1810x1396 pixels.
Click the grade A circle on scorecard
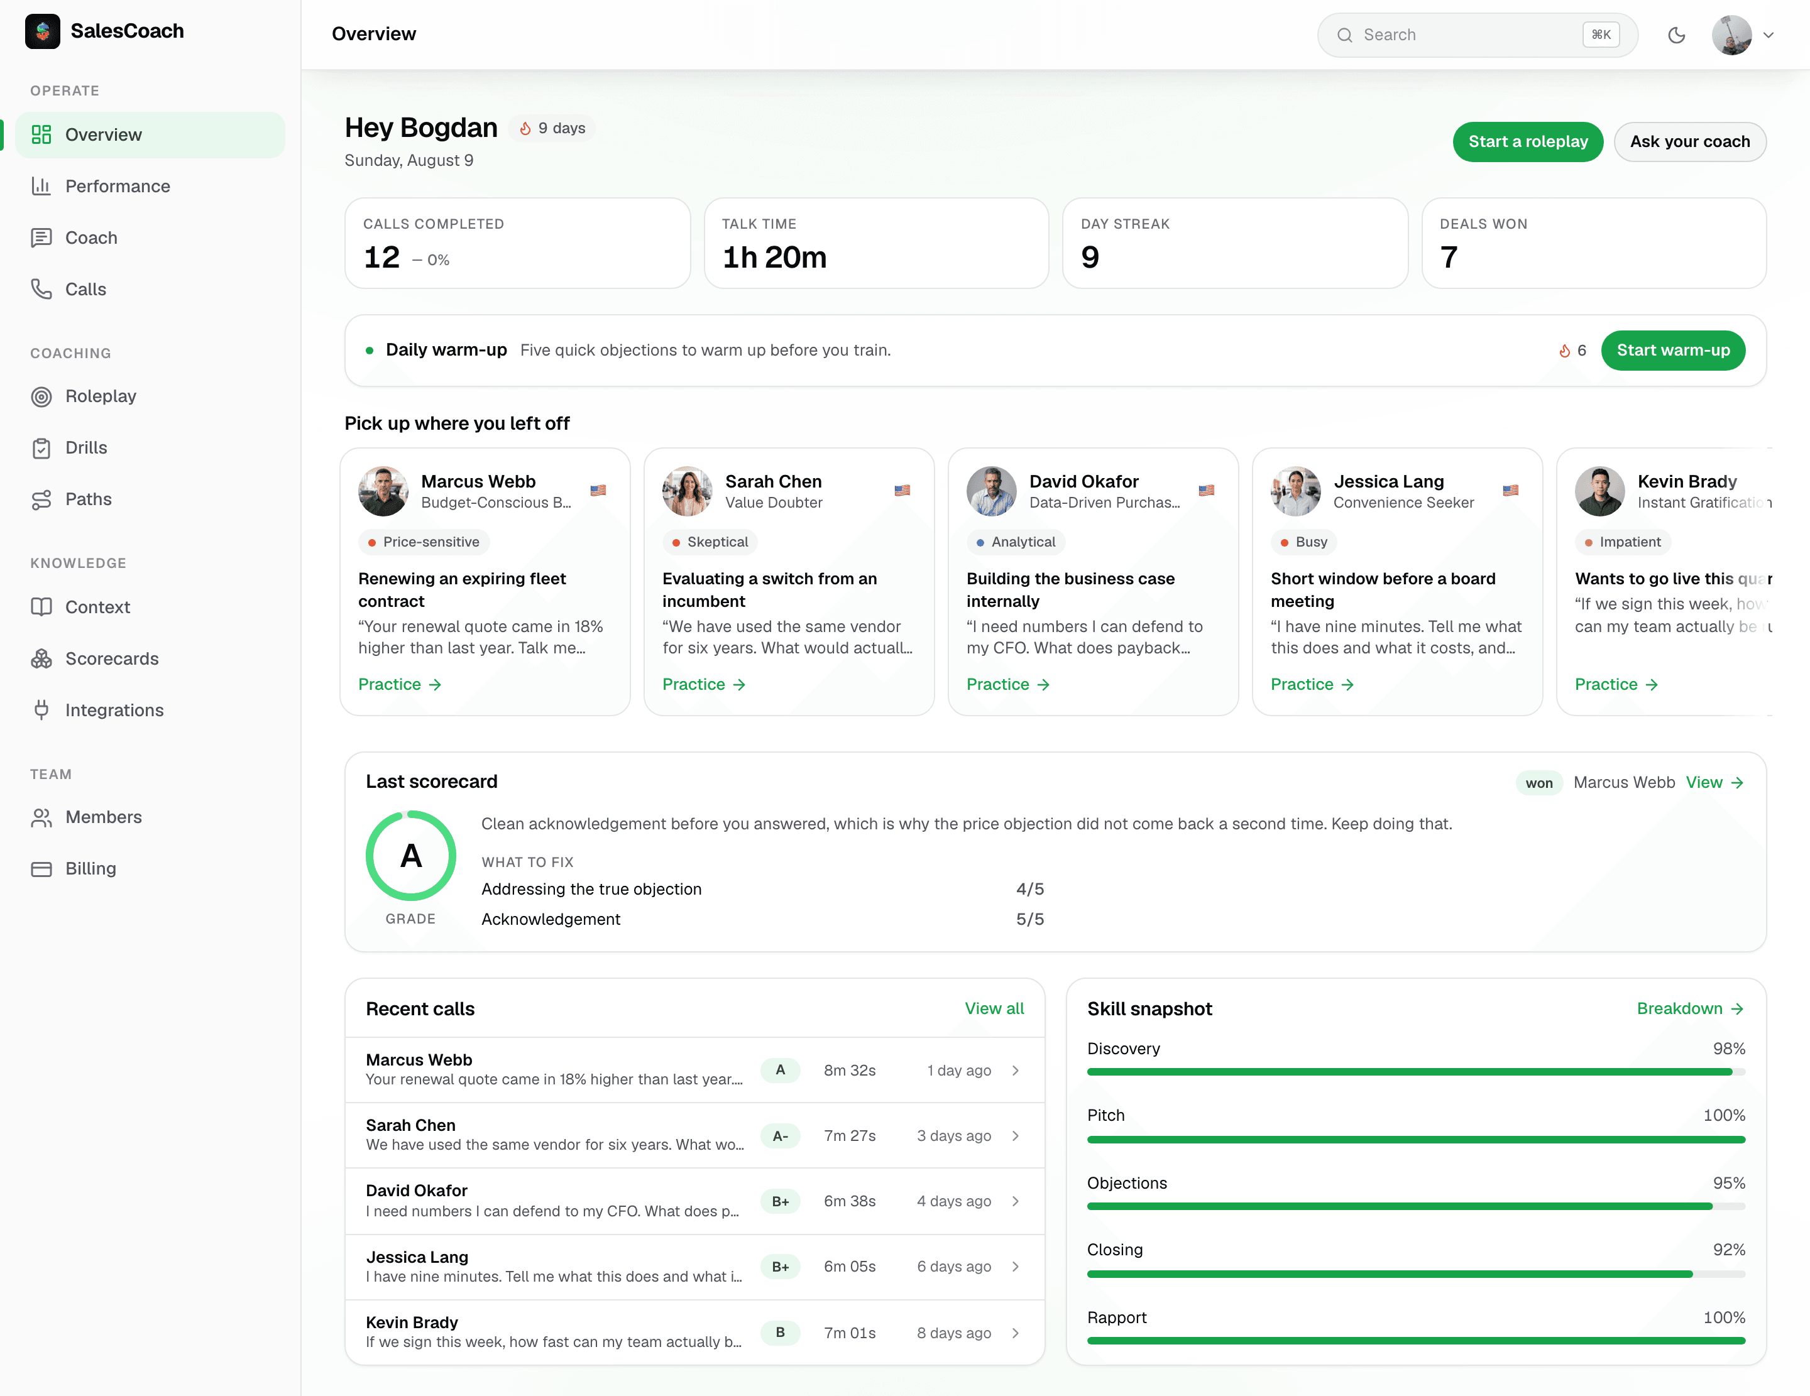click(410, 856)
